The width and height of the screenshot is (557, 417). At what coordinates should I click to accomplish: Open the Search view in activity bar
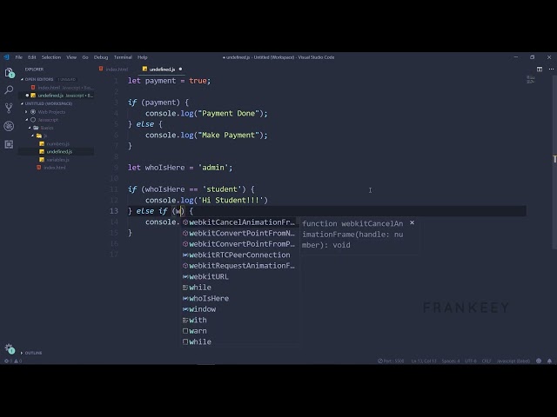pyautogui.click(x=9, y=89)
